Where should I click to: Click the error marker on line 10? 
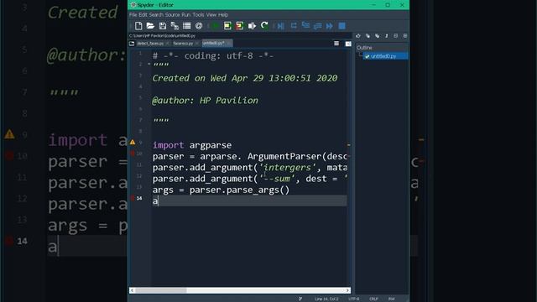pyautogui.click(x=133, y=154)
